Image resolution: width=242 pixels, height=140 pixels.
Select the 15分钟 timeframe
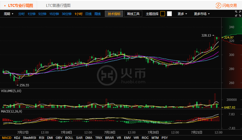click(54, 14)
